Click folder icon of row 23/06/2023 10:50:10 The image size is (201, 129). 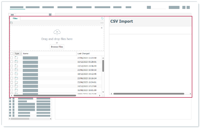pos(16,70)
